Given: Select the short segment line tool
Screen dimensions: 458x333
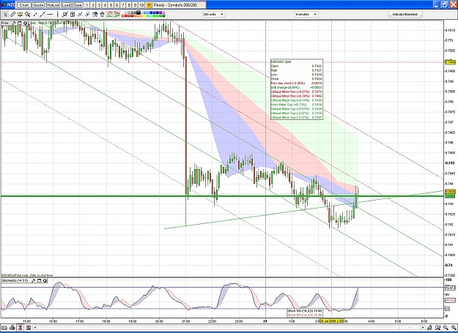Looking at the screenshot, I should [36, 14].
